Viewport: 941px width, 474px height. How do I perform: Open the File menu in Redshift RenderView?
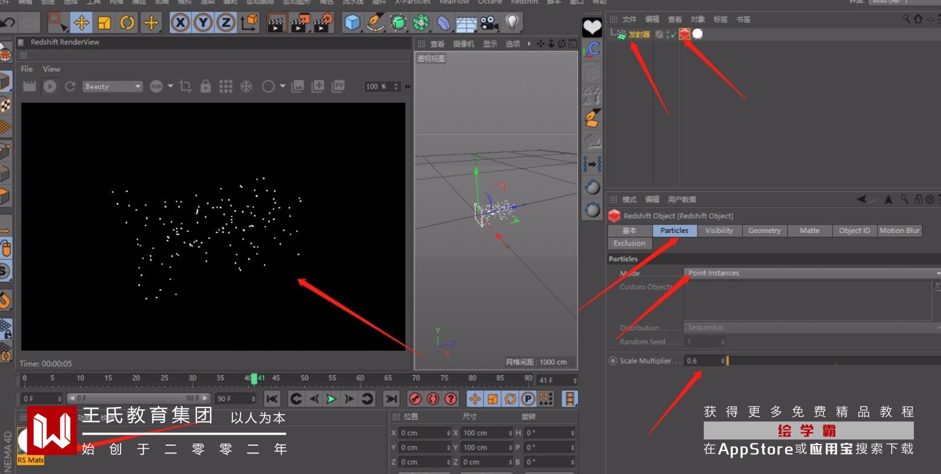(x=27, y=69)
